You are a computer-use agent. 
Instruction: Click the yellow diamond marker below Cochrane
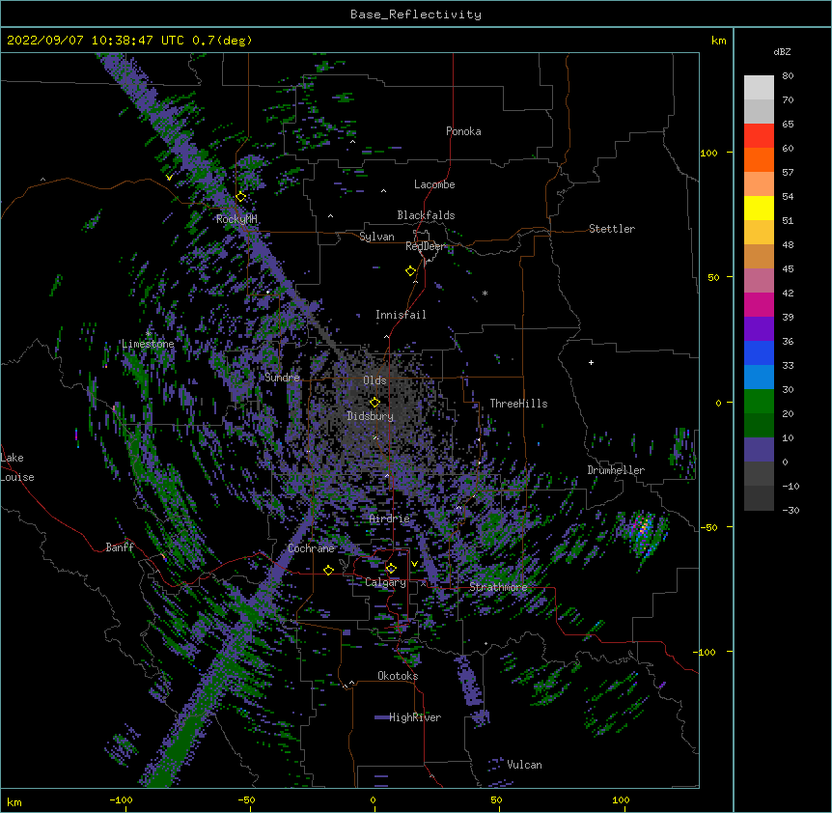coord(328,570)
